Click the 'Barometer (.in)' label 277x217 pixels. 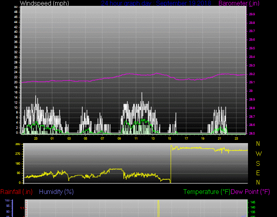239,3
